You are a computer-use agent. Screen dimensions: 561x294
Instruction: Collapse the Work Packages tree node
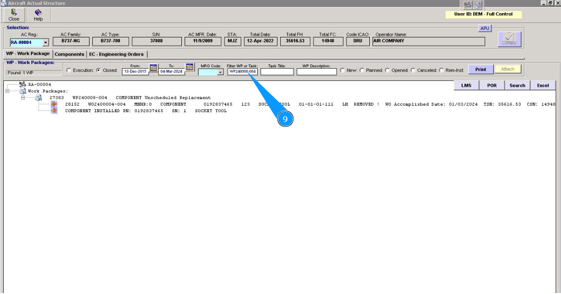point(7,91)
